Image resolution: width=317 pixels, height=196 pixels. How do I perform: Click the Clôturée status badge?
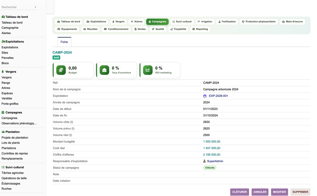point(210,168)
